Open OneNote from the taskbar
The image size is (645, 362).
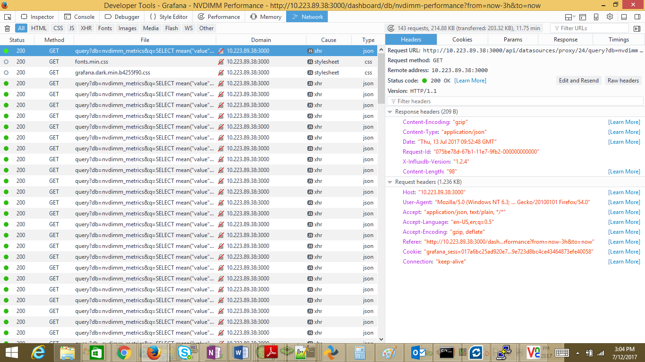point(213,352)
